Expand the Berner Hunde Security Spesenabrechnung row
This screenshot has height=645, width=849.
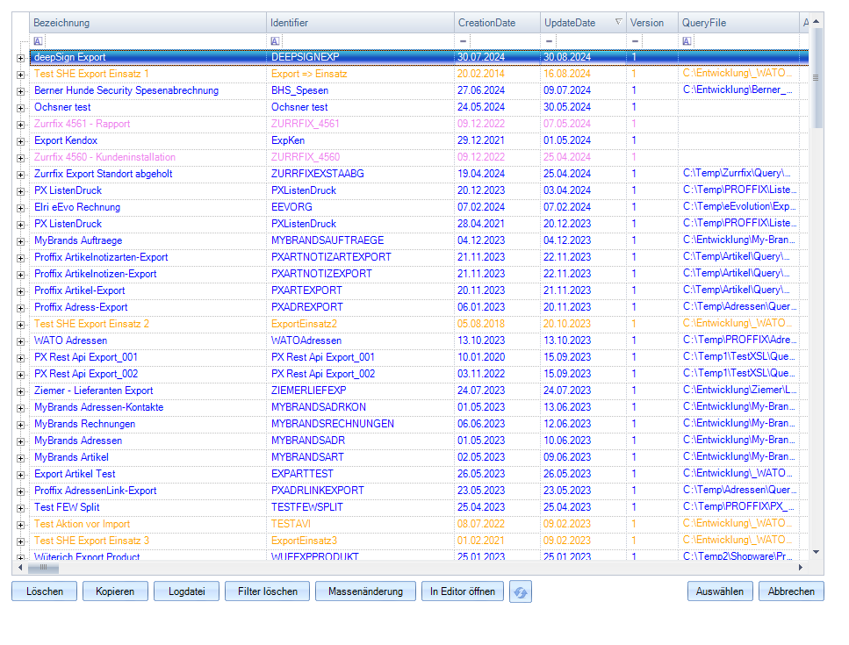click(x=20, y=91)
